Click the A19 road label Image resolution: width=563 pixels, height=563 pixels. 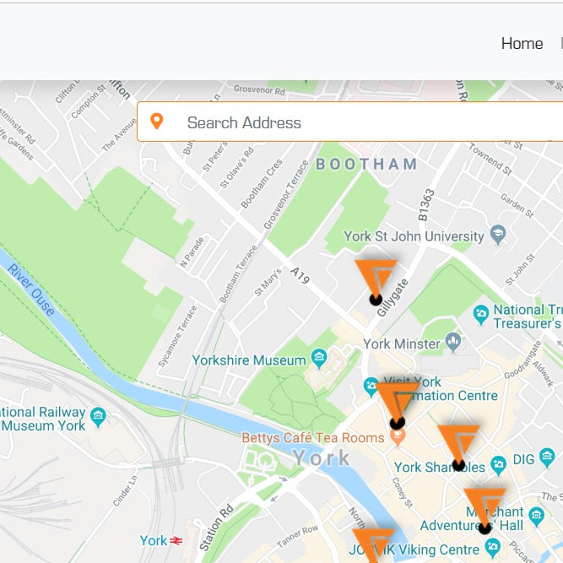tap(300, 275)
